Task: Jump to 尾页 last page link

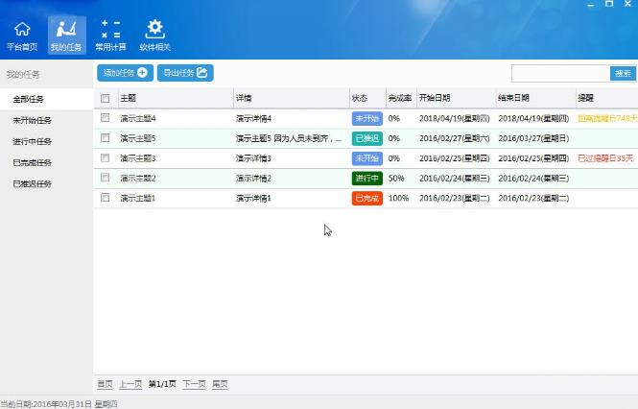Action: pyautogui.click(x=220, y=384)
